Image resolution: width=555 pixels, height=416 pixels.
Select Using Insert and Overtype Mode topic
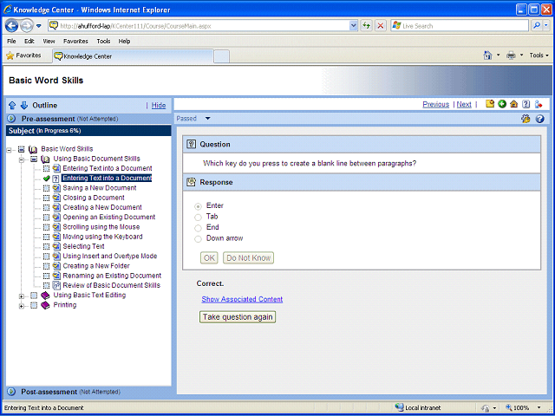point(110,256)
